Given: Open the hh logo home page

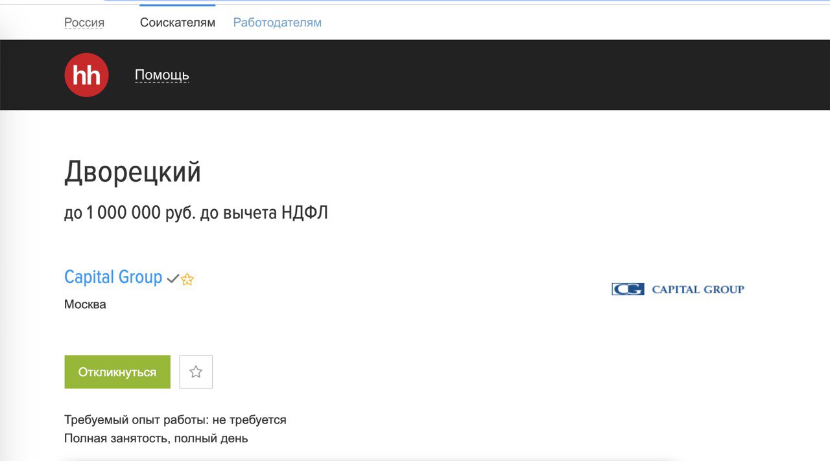Looking at the screenshot, I should pos(86,75).
